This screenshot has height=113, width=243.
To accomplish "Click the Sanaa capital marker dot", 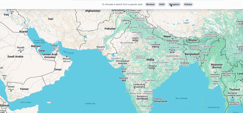I will pyautogui.click(x=11, y=91).
